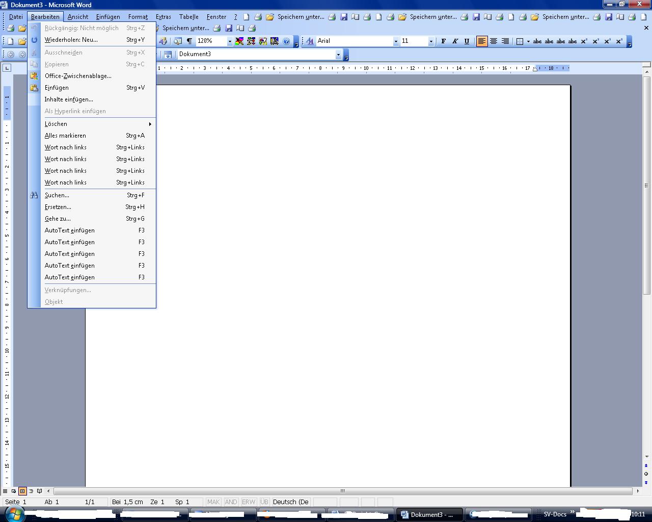Open the Fenster menu
The height and width of the screenshot is (522, 652).
tap(216, 17)
